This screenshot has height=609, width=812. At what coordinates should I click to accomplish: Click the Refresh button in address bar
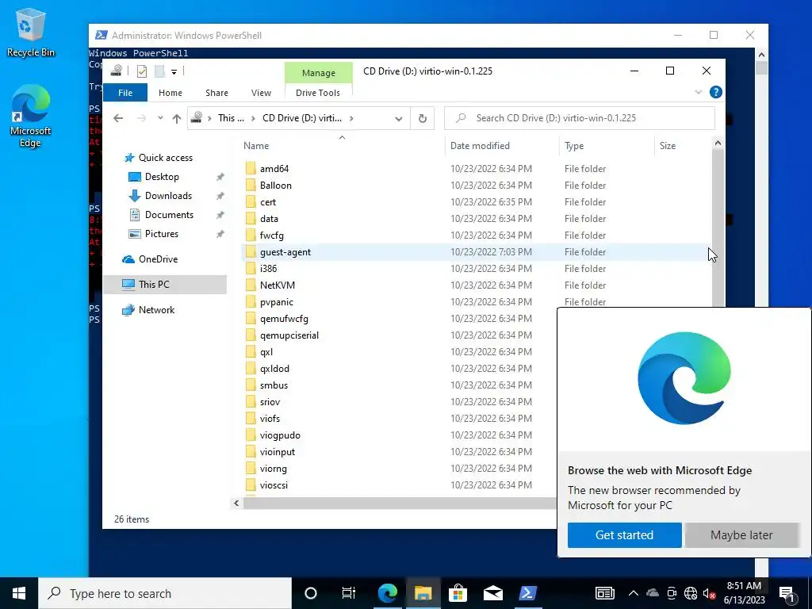423,118
